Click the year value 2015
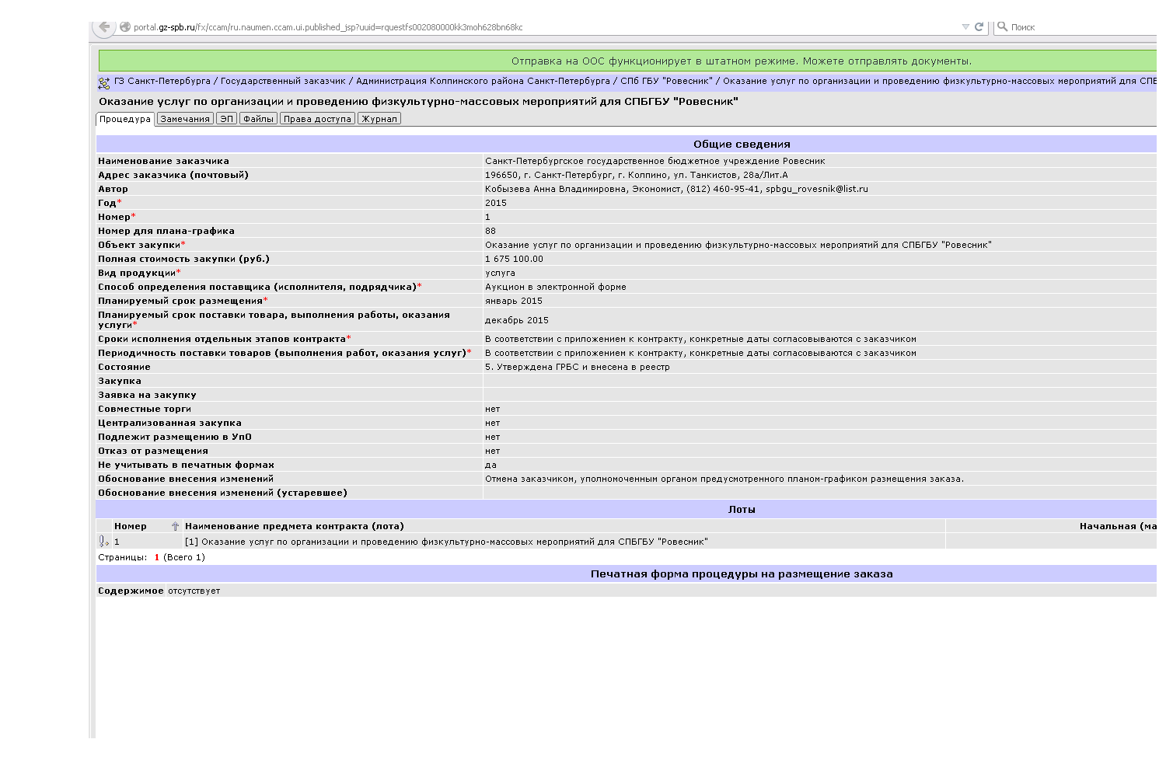 click(496, 203)
